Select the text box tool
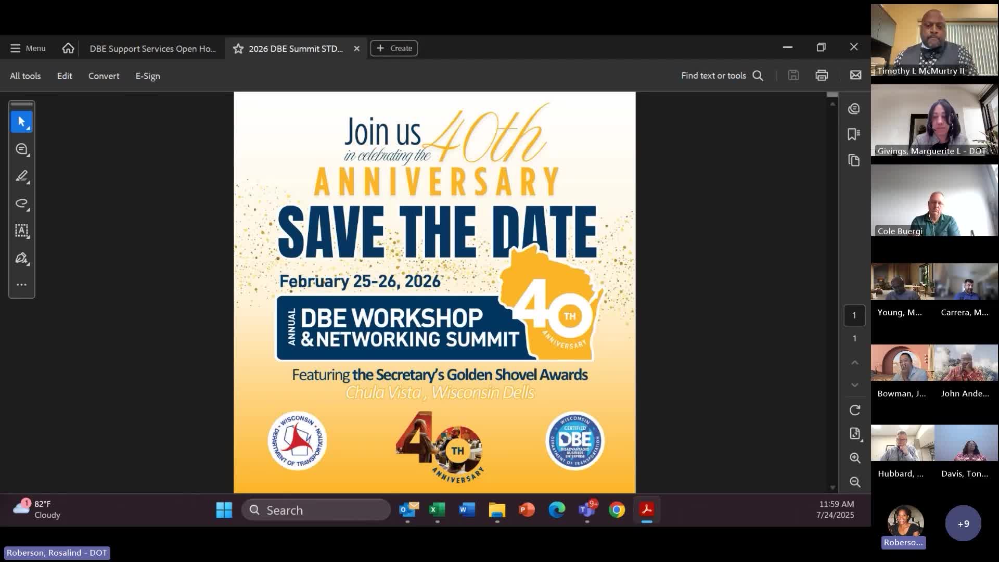999x562 pixels. point(21,231)
